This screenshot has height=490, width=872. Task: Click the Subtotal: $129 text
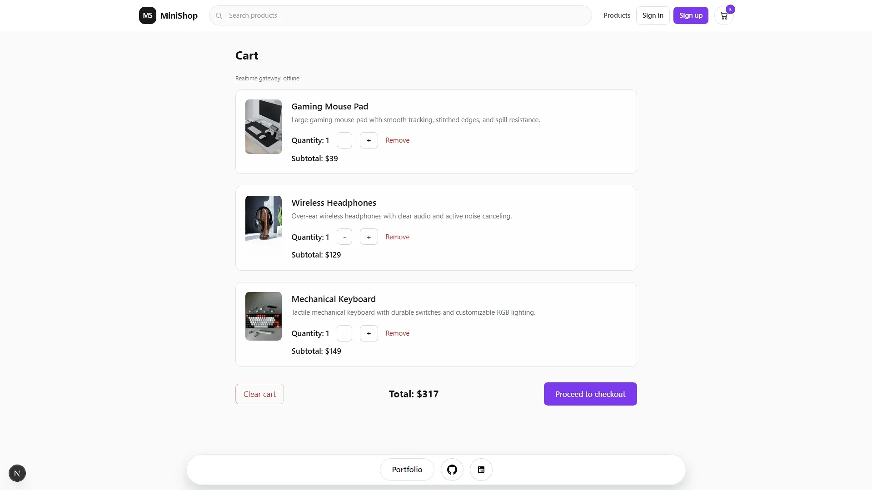pos(316,255)
